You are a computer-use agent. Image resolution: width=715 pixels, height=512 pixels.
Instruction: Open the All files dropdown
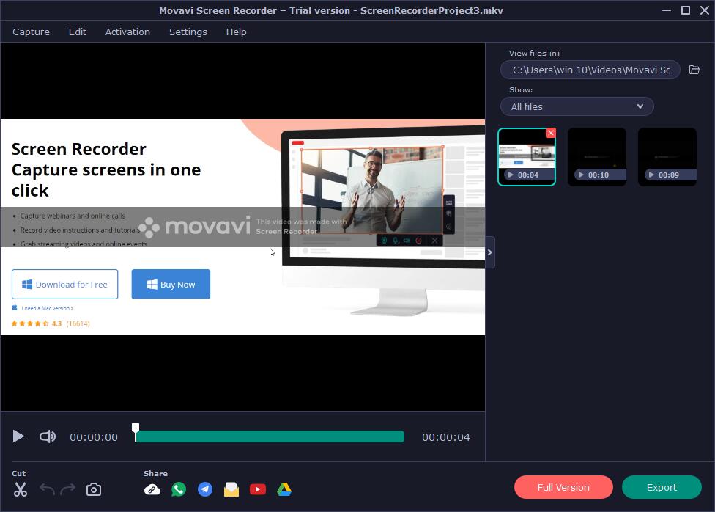pos(577,106)
